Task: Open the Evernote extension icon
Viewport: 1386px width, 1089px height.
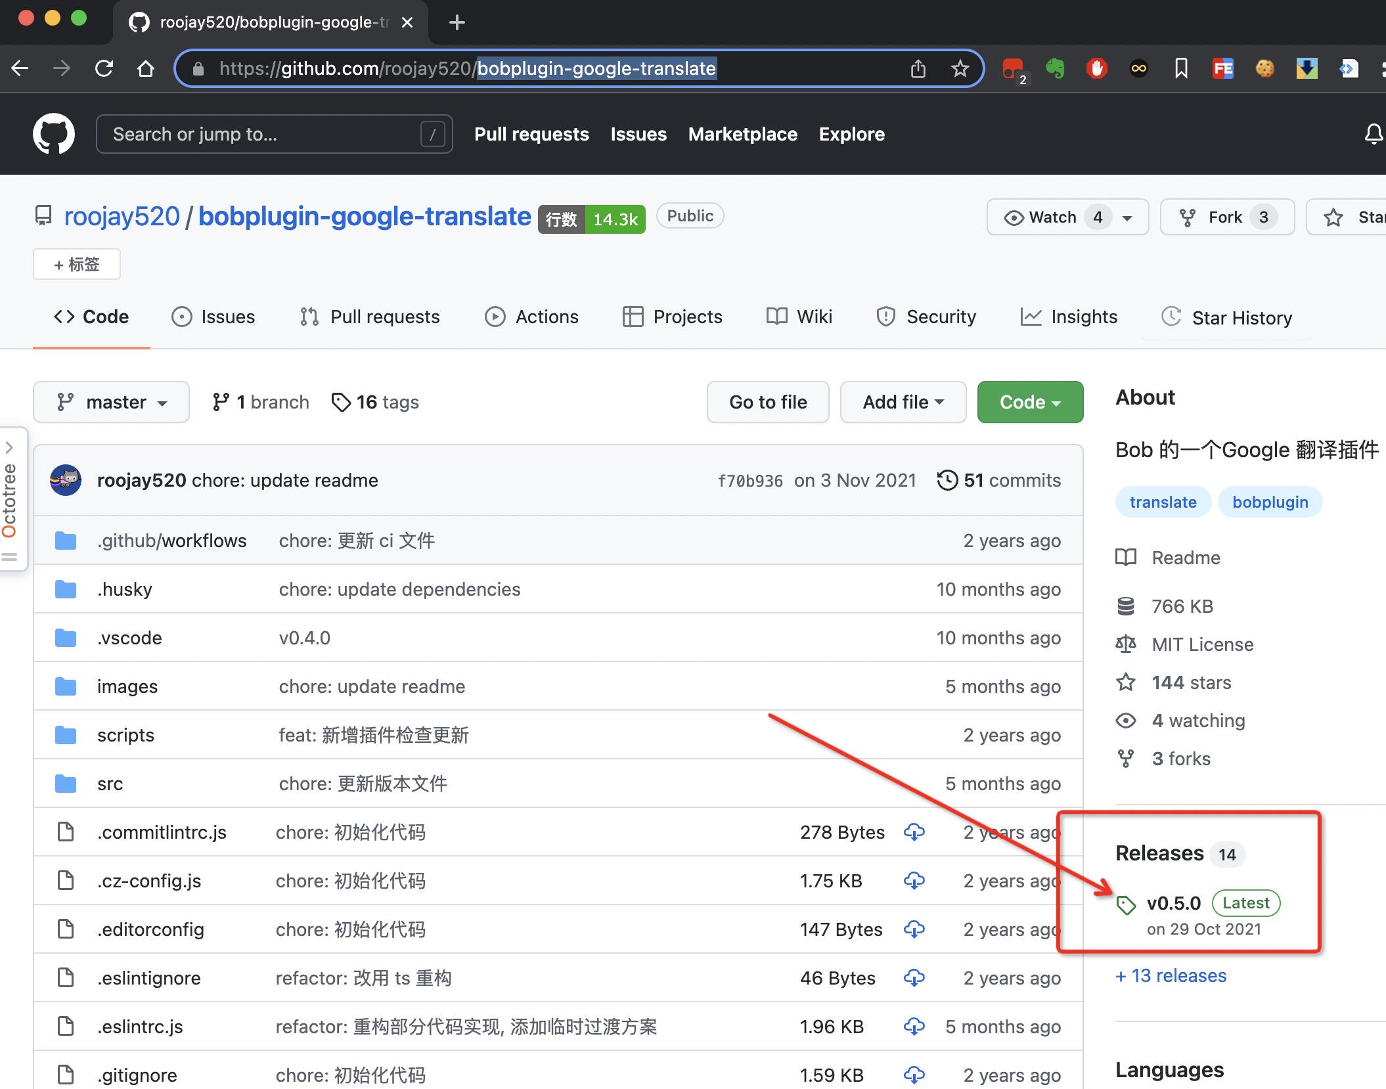Action: click(x=1055, y=68)
